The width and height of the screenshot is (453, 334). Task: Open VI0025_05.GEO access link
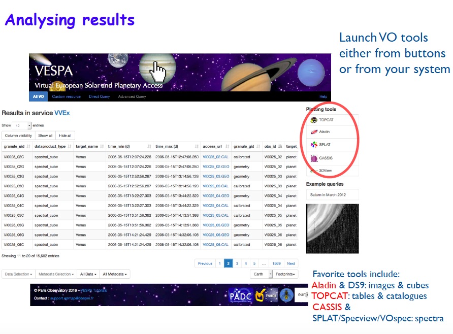click(x=216, y=225)
